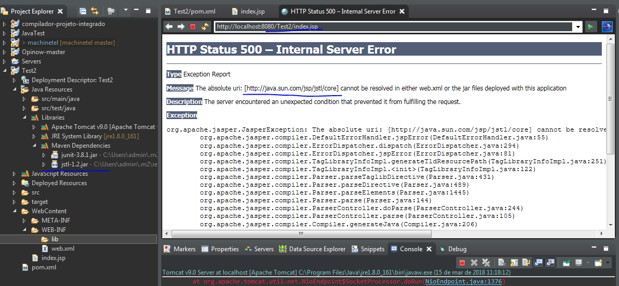The width and height of the screenshot is (619, 286).
Task: Open the Project Explorer view menu dropdown
Action: click(125, 10)
